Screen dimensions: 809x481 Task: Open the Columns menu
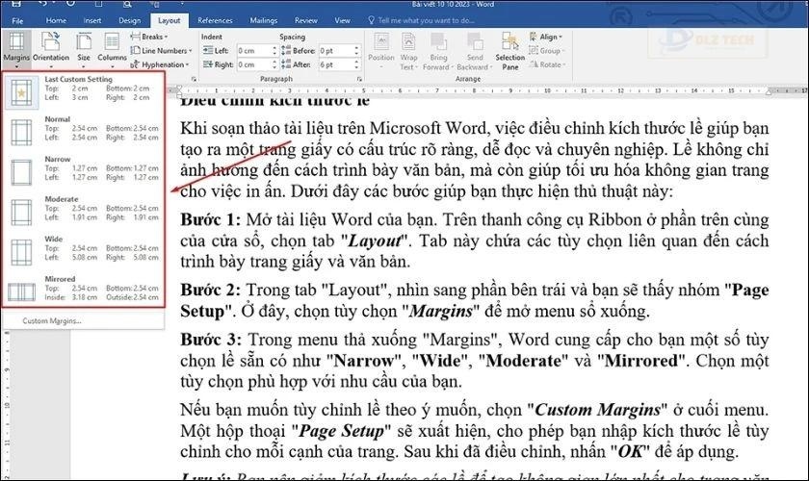coord(112,50)
